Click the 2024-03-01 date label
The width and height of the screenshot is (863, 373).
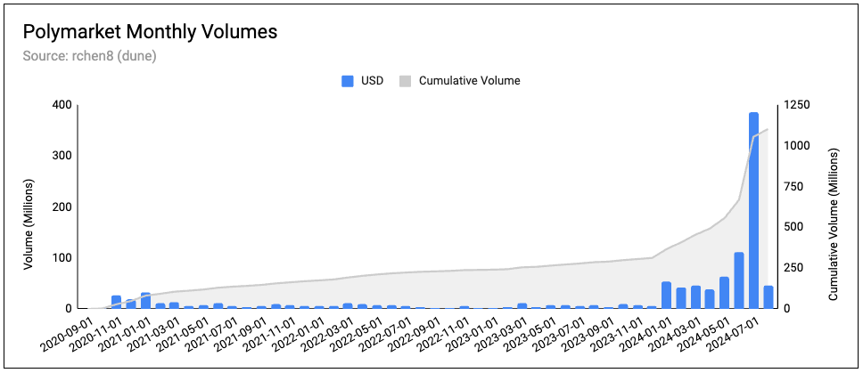click(x=675, y=332)
